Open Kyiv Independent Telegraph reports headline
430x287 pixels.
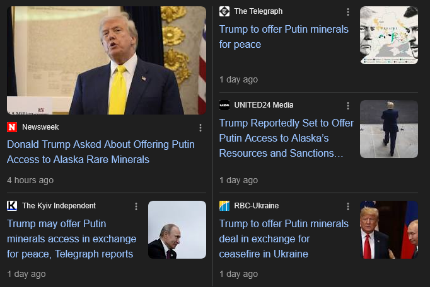pyautogui.click(x=72, y=239)
